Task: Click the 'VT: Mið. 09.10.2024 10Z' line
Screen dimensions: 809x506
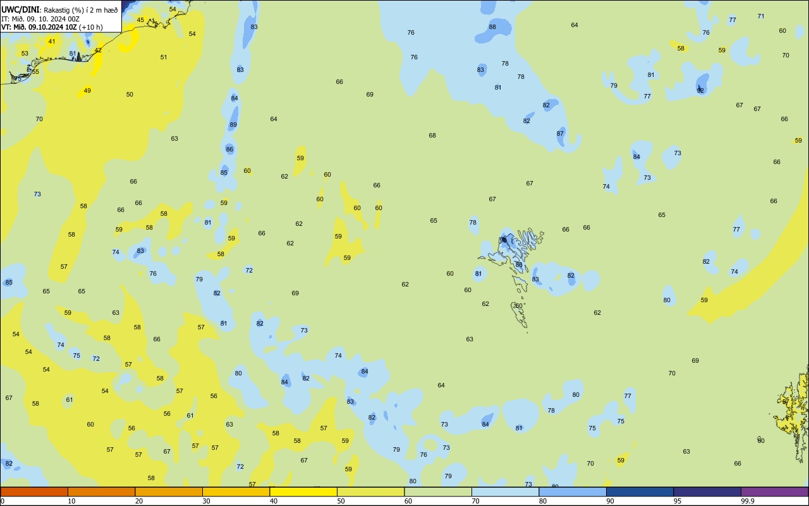Action: [39, 26]
